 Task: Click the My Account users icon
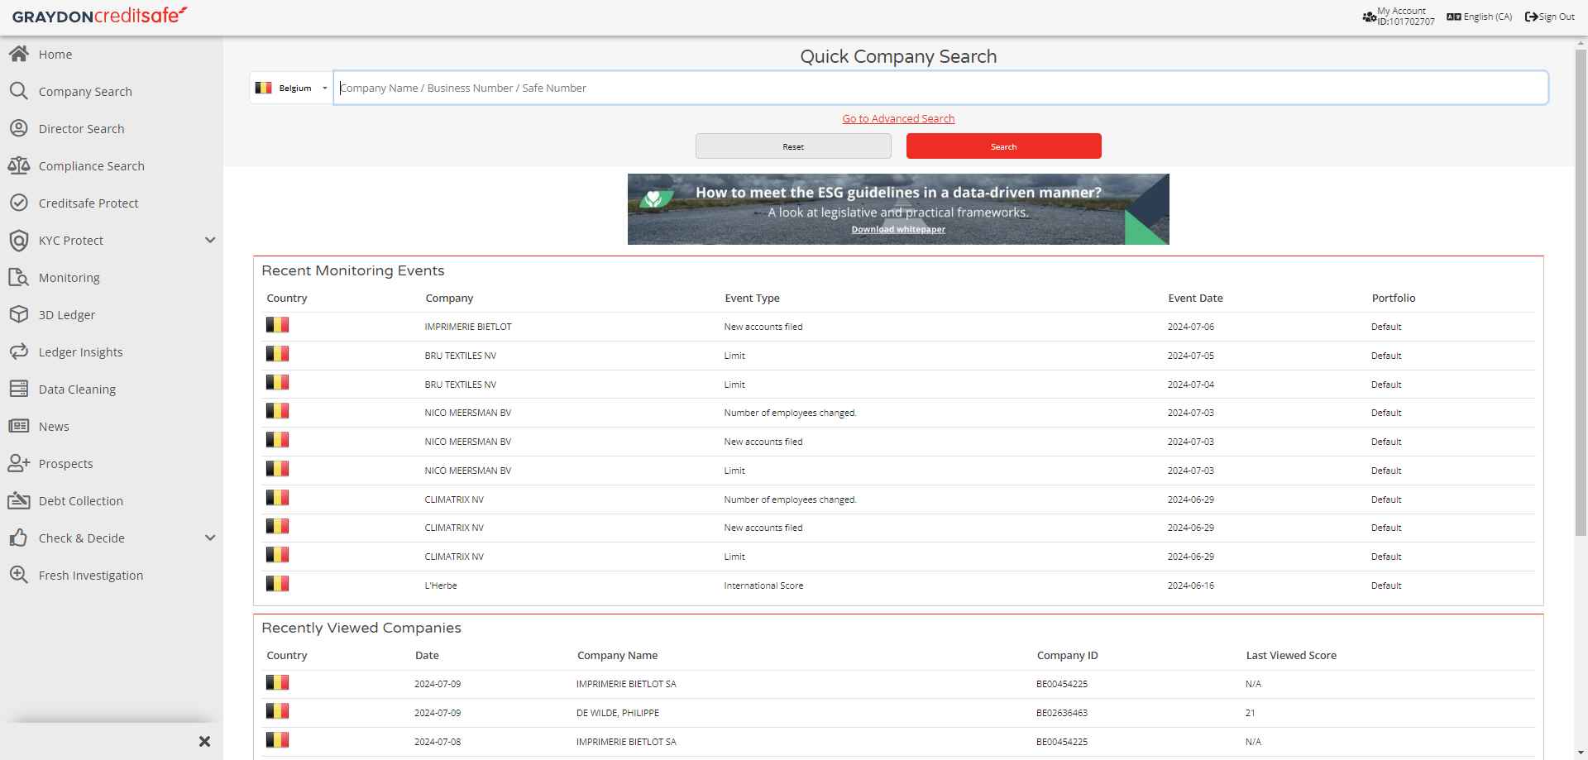[x=1369, y=17]
